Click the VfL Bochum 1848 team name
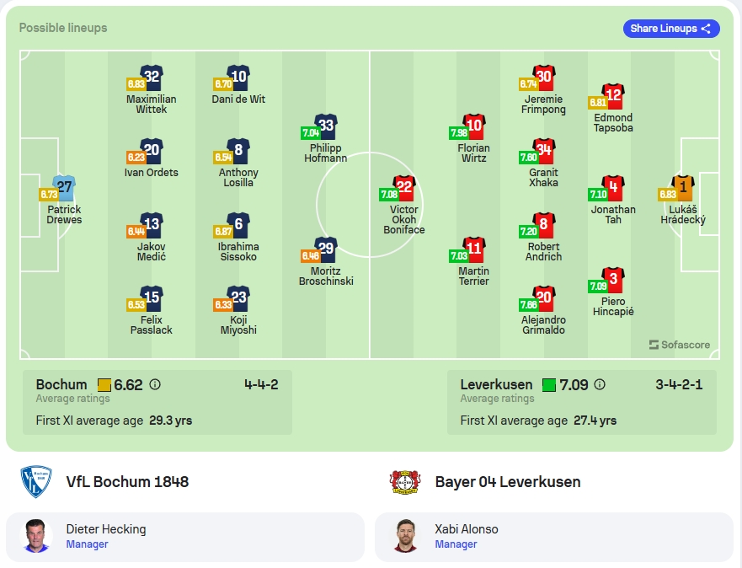The width and height of the screenshot is (742, 568). click(x=127, y=482)
